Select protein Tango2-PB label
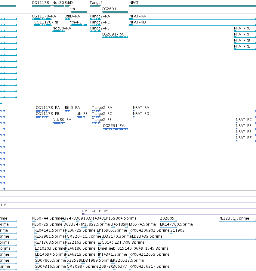The image size is (256, 271). point(102,120)
